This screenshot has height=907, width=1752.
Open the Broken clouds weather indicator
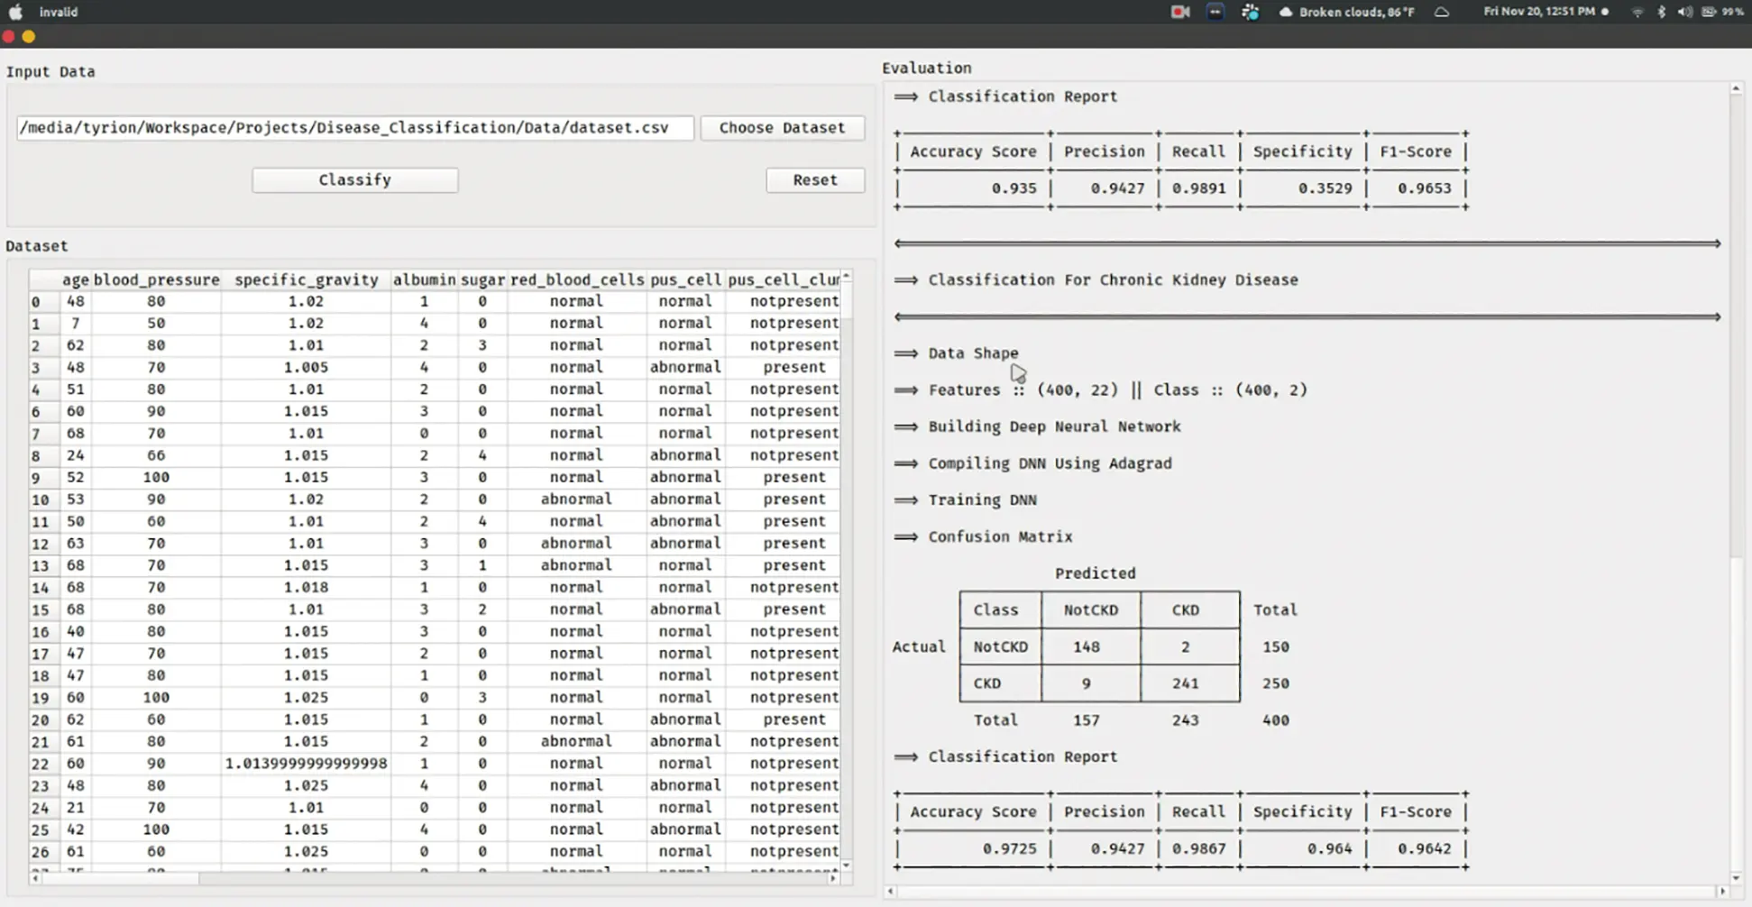[x=1347, y=12]
